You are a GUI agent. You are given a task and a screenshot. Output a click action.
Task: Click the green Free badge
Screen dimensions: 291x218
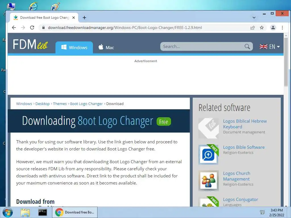point(164,121)
